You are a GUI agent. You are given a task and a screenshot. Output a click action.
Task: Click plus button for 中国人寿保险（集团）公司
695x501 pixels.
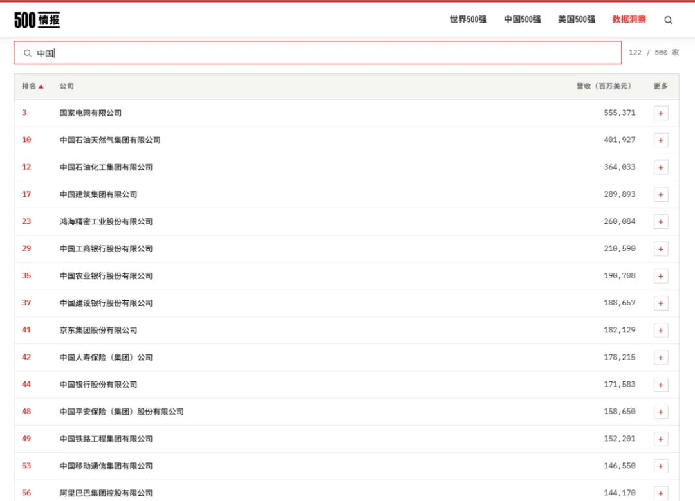(661, 358)
